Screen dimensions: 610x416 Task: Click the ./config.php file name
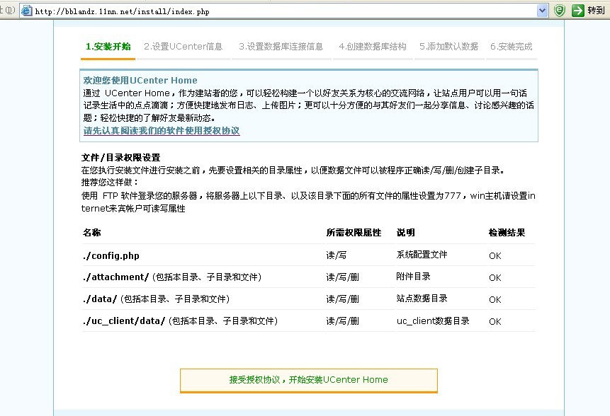pyautogui.click(x=111, y=255)
